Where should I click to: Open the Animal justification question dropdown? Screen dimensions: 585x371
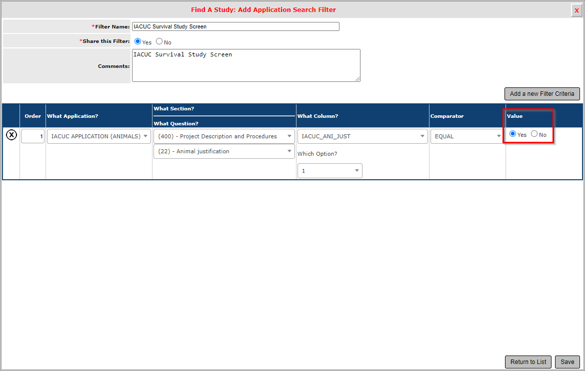(x=224, y=151)
